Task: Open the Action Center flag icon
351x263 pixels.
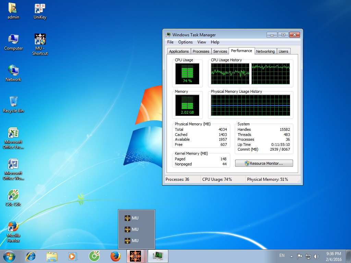Action: 300,256
